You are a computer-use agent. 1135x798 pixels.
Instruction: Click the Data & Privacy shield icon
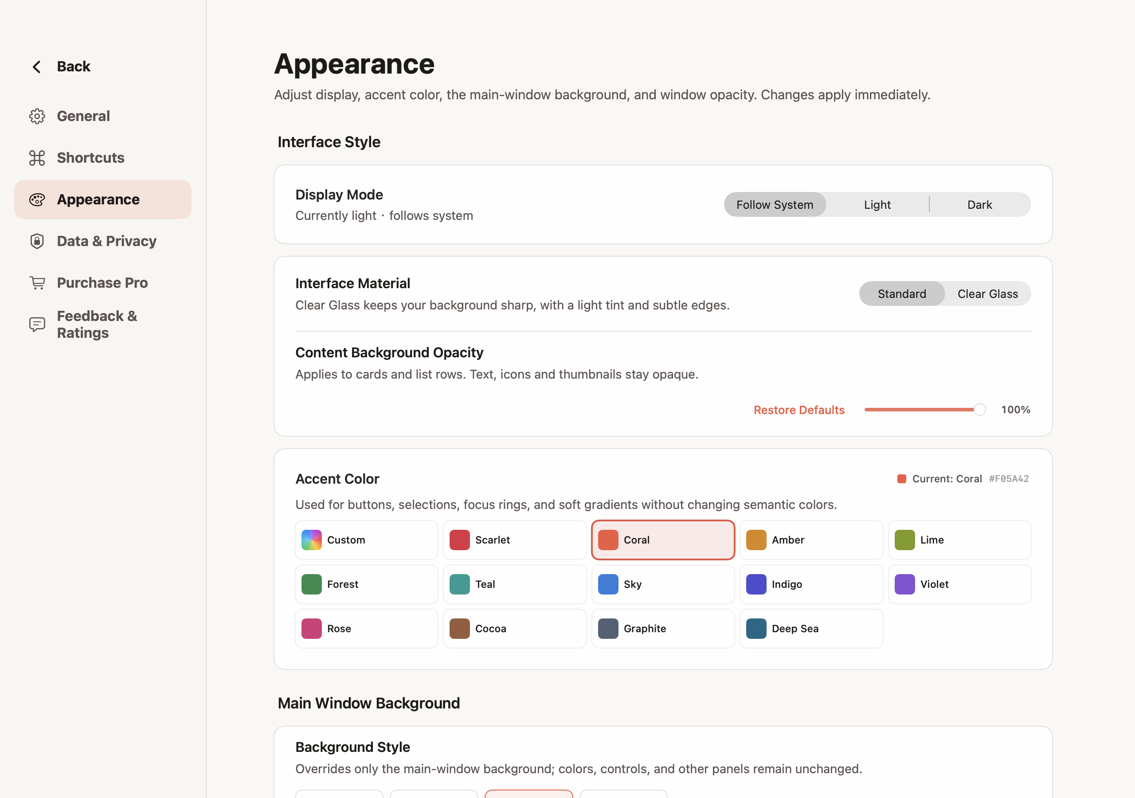point(37,241)
